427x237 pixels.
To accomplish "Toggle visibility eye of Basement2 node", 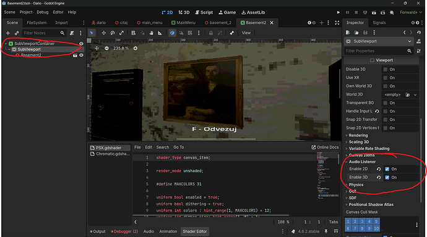I will tap(81, 56).
